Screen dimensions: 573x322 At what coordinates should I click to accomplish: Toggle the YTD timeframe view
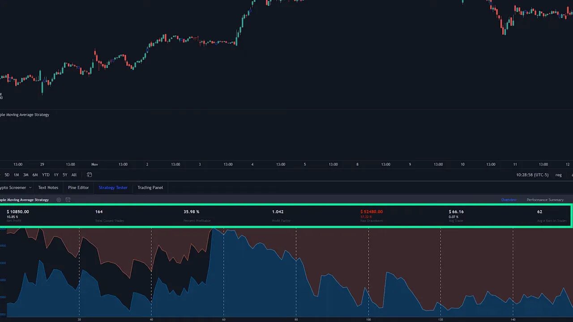click(x=45, y=174)
